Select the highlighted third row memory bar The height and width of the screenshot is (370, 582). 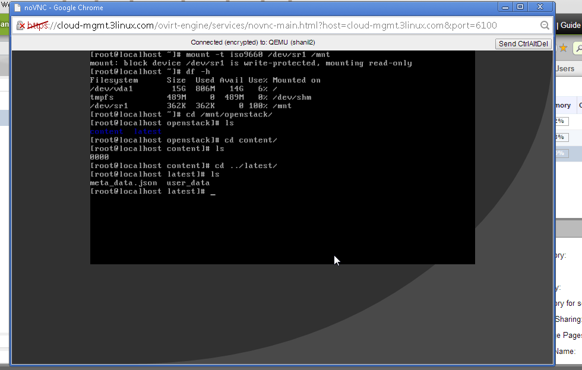[x=561, y=153]
